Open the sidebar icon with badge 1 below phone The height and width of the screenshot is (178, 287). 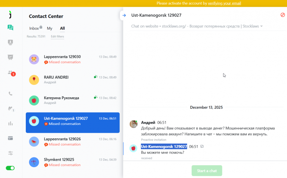[x=11, y=109]
